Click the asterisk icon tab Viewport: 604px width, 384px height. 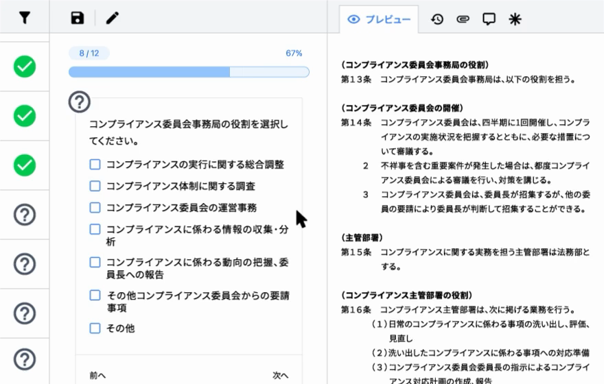pyautogui.click(x=515, y=19)
